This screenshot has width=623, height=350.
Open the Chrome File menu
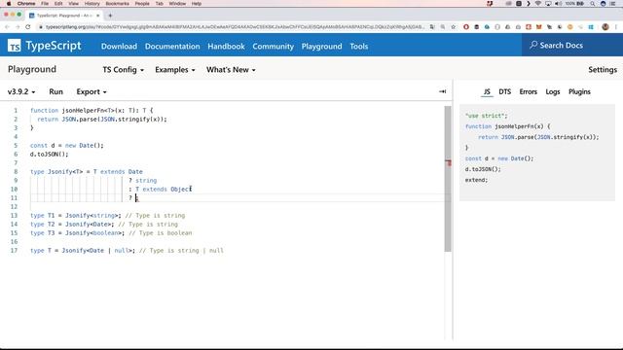click(x=45, y=4)
